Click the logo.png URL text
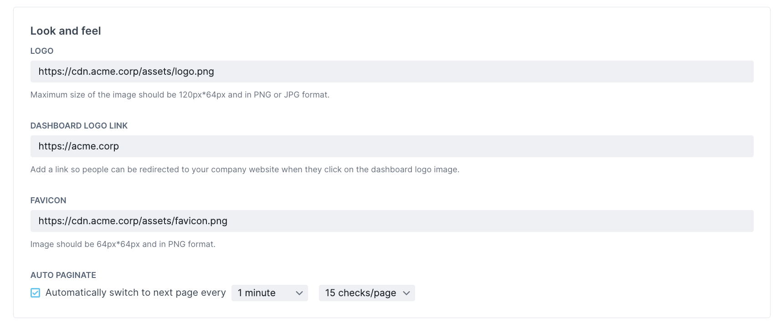The width and height of the screenshot is (781, 329). tap(126, 72)
